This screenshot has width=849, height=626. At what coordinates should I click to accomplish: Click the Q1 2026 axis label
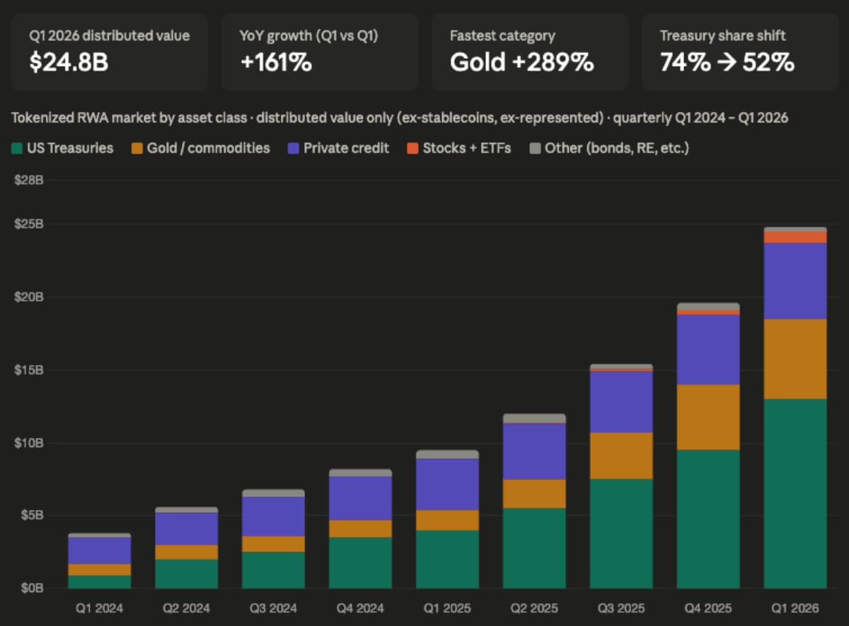tap(795, 608)
